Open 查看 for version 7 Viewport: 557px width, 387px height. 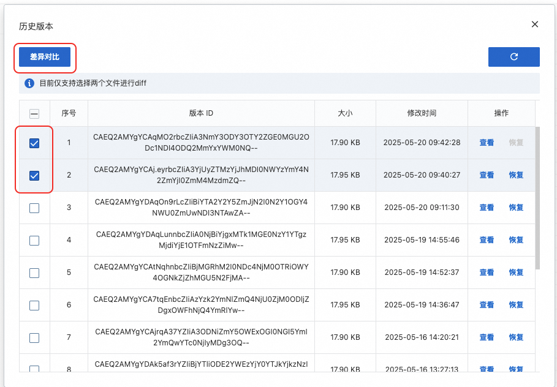point(487,337)
